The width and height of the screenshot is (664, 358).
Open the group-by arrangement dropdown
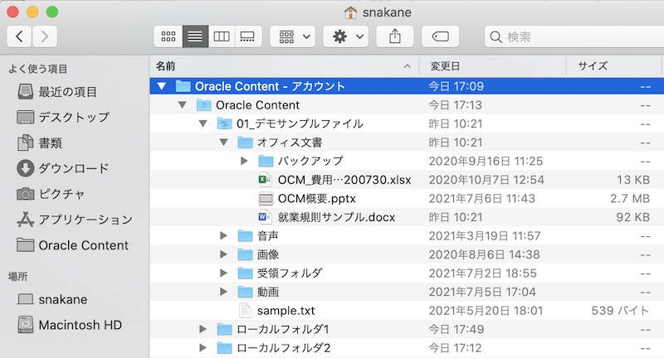click(295, 36)
